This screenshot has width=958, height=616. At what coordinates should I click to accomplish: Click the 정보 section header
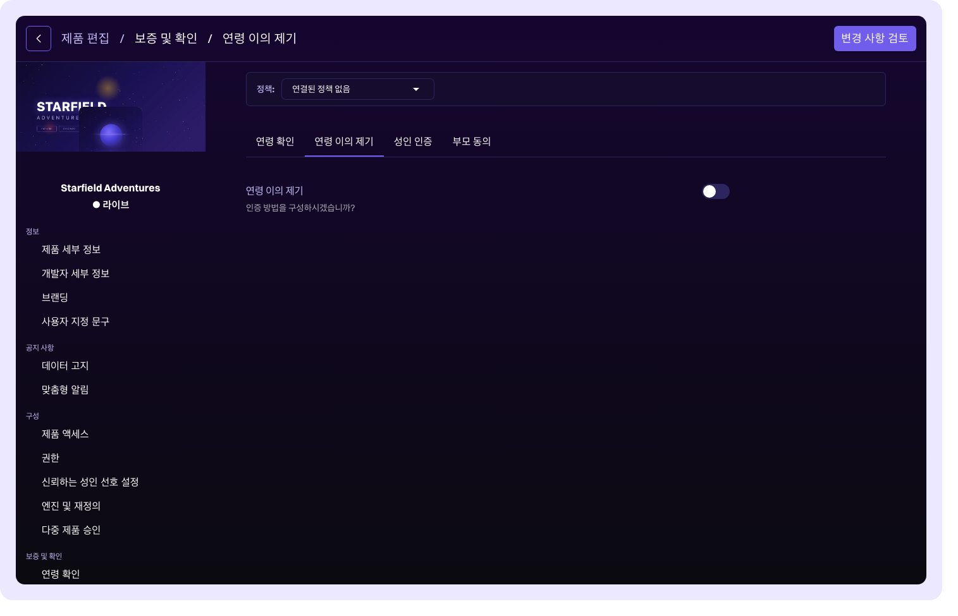coord(33,232)
